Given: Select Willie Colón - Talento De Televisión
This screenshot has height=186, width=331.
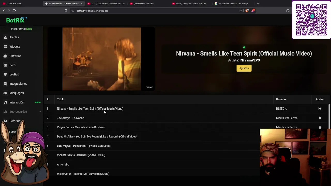Looking at the screenshot, I should coord(83,174).
